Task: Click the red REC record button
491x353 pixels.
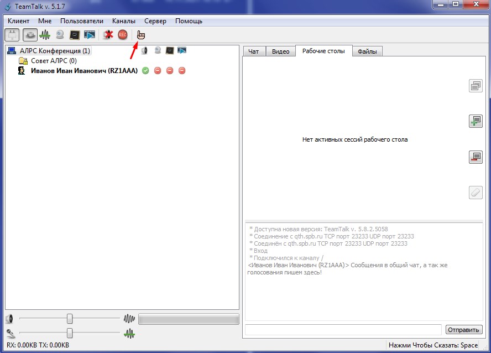Action: 123,35
